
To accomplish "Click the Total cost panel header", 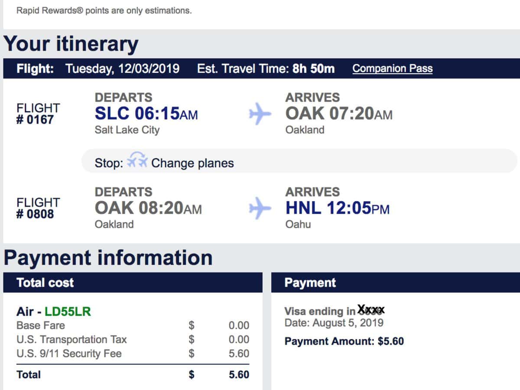I will [x=133, y=283].
